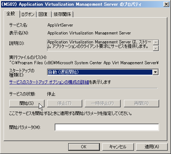Screen dimensions: 171x154
Task: Click the display name Application Virtualization Management Server
Action: click(x=89, y=33)
